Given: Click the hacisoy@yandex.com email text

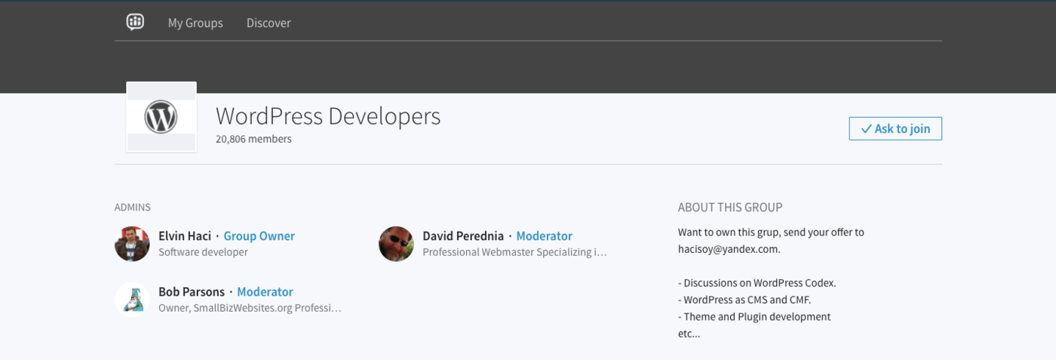Looking at the screenshot, I should coord(729,248).
